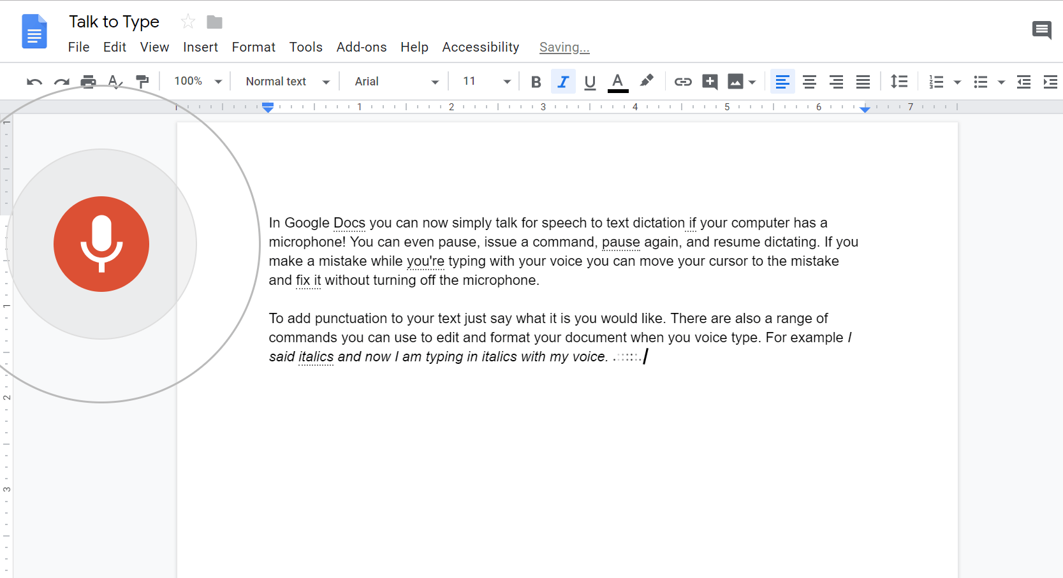The height and width of the screenshot is (578, 1063).
Task: Open the Format menu
Action: tap(253, 47)
